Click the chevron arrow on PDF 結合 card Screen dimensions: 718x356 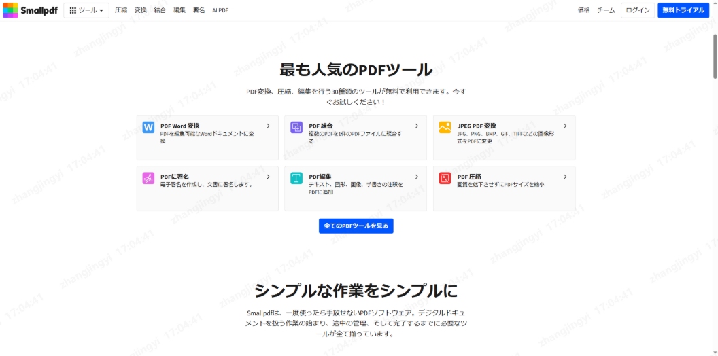coord(417,126)
